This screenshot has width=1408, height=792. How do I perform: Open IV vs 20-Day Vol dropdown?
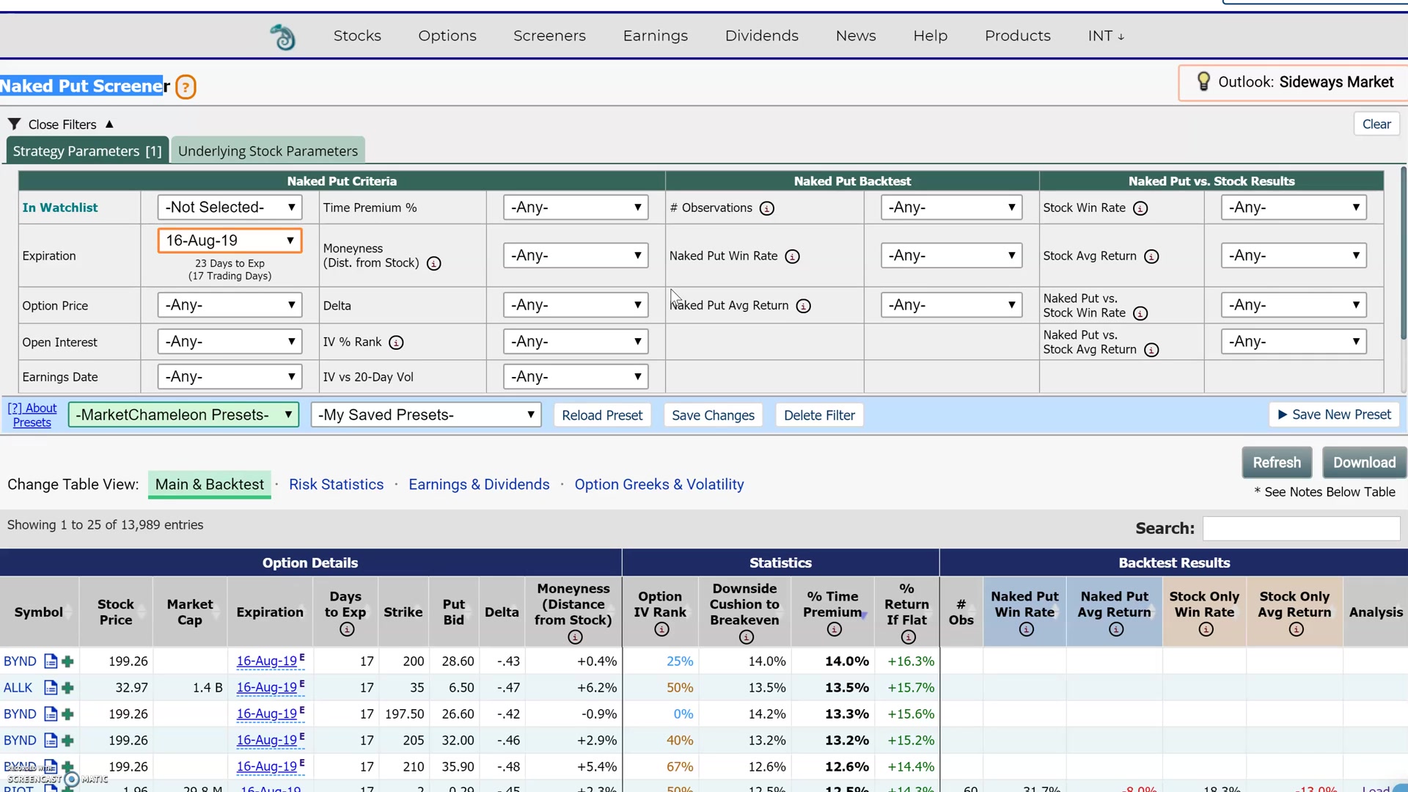coord(576,377)
